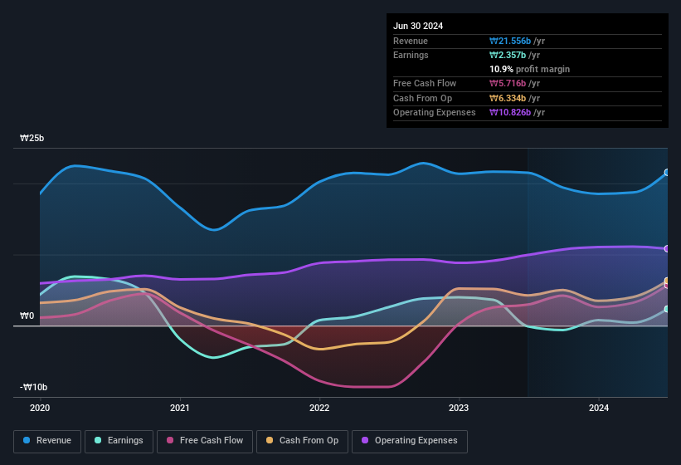Click the ₩21.556b revenue value
Screen dimensions: 681x465
click(510, 41)
